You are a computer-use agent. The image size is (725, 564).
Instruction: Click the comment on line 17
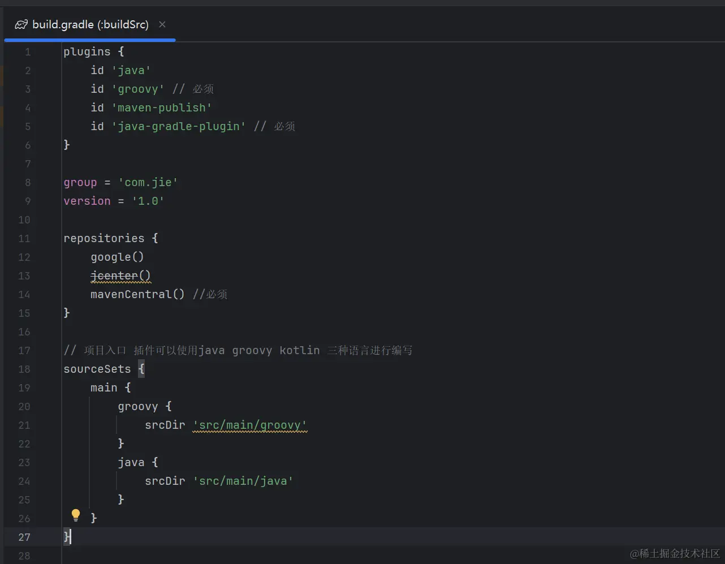coord(238,350)
